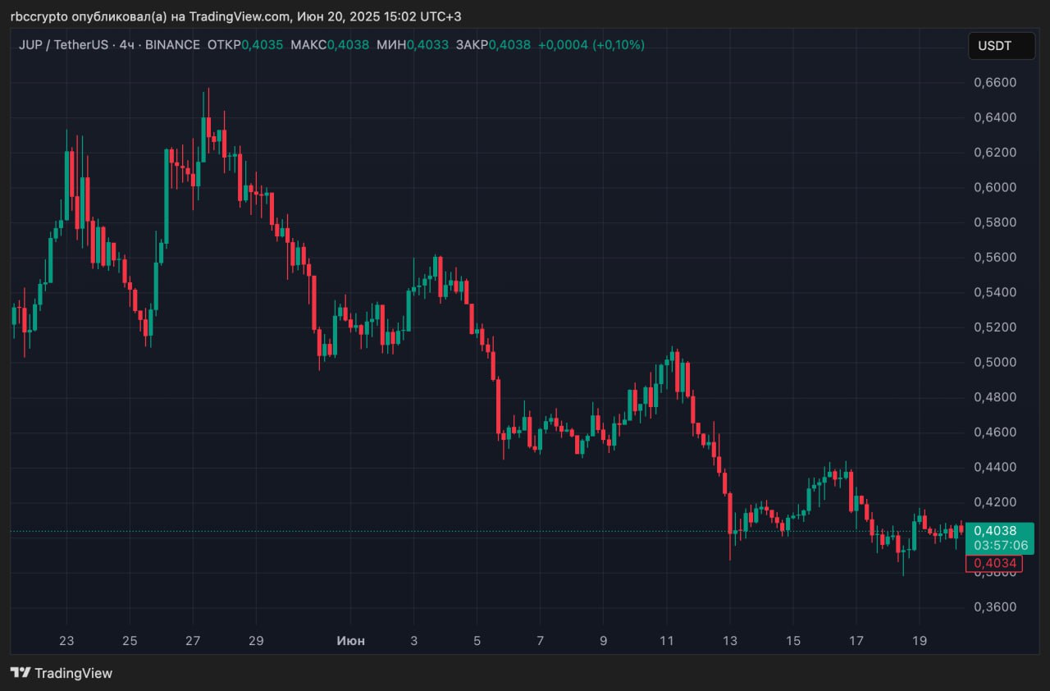Viewport: 1050px width, 691px height.
Task: Click the 0,6400 price axis label
Action: pyautogui.click(x=995, y=117)
